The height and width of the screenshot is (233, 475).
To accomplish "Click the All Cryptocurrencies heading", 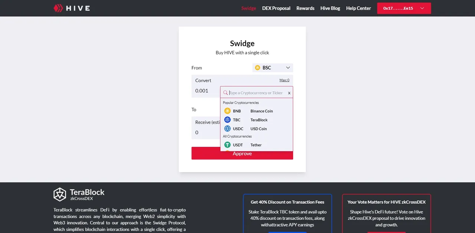I will [237, 136].
